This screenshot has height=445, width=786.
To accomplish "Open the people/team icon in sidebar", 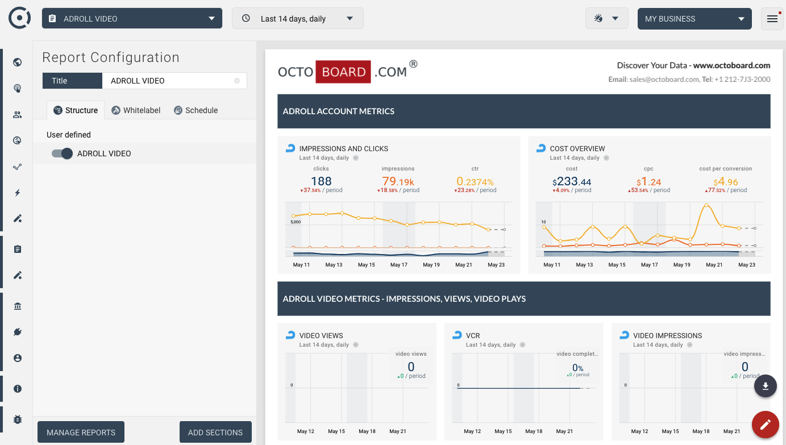I will click(x=18, y=115).
